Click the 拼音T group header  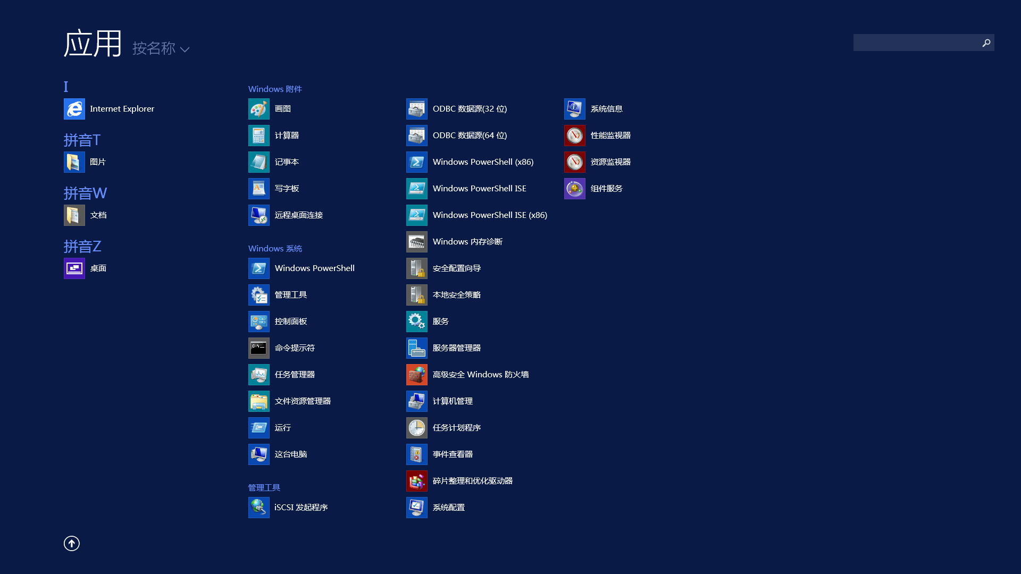82,140
